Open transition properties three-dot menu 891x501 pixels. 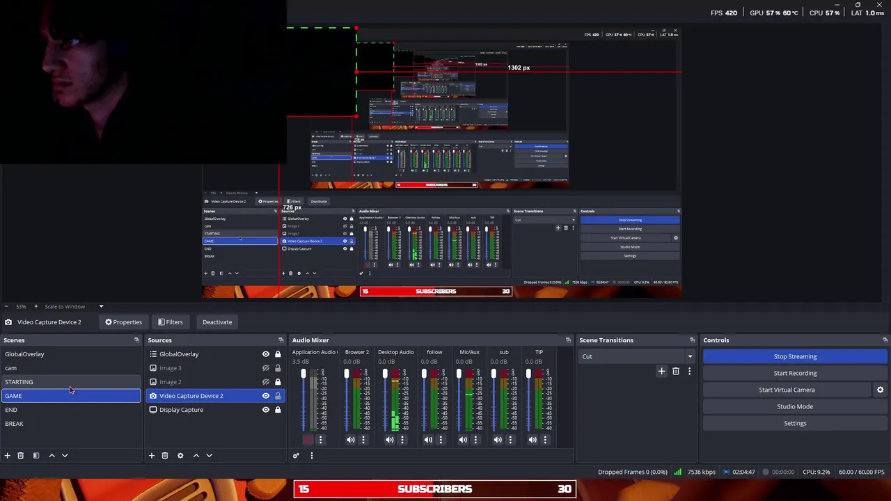(x=689, y=371)
